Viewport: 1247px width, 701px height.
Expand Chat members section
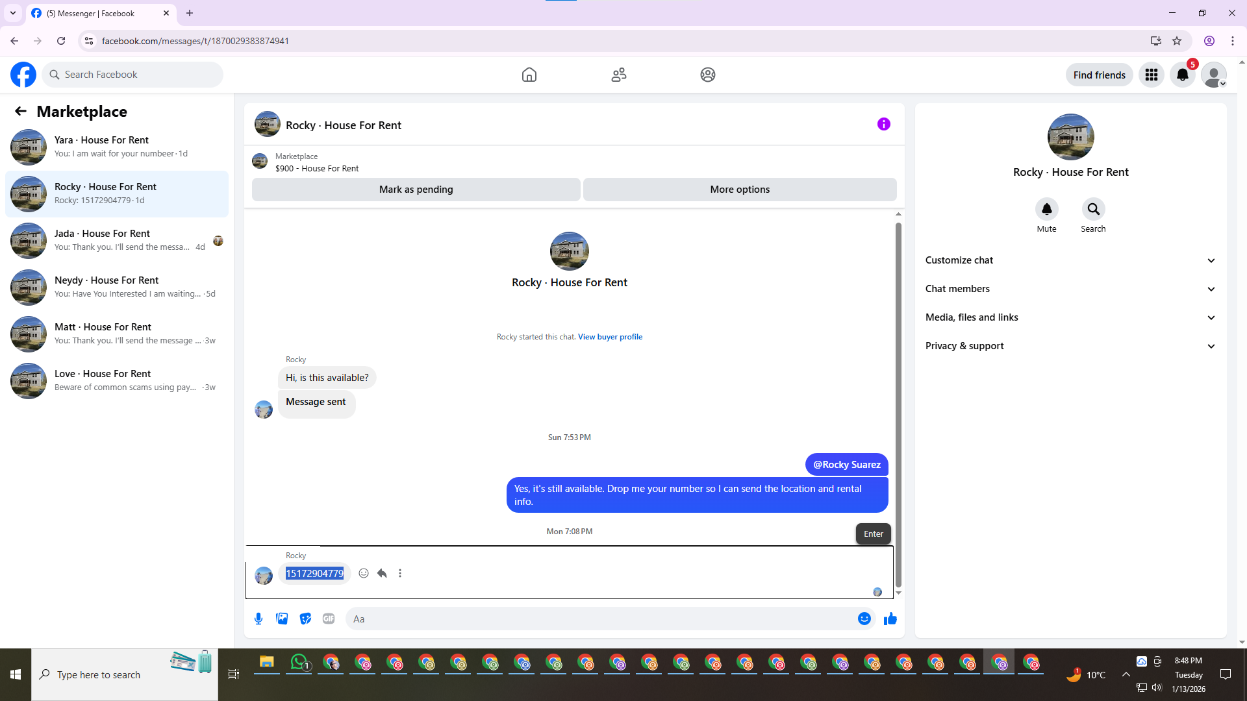coord(1070,289)
